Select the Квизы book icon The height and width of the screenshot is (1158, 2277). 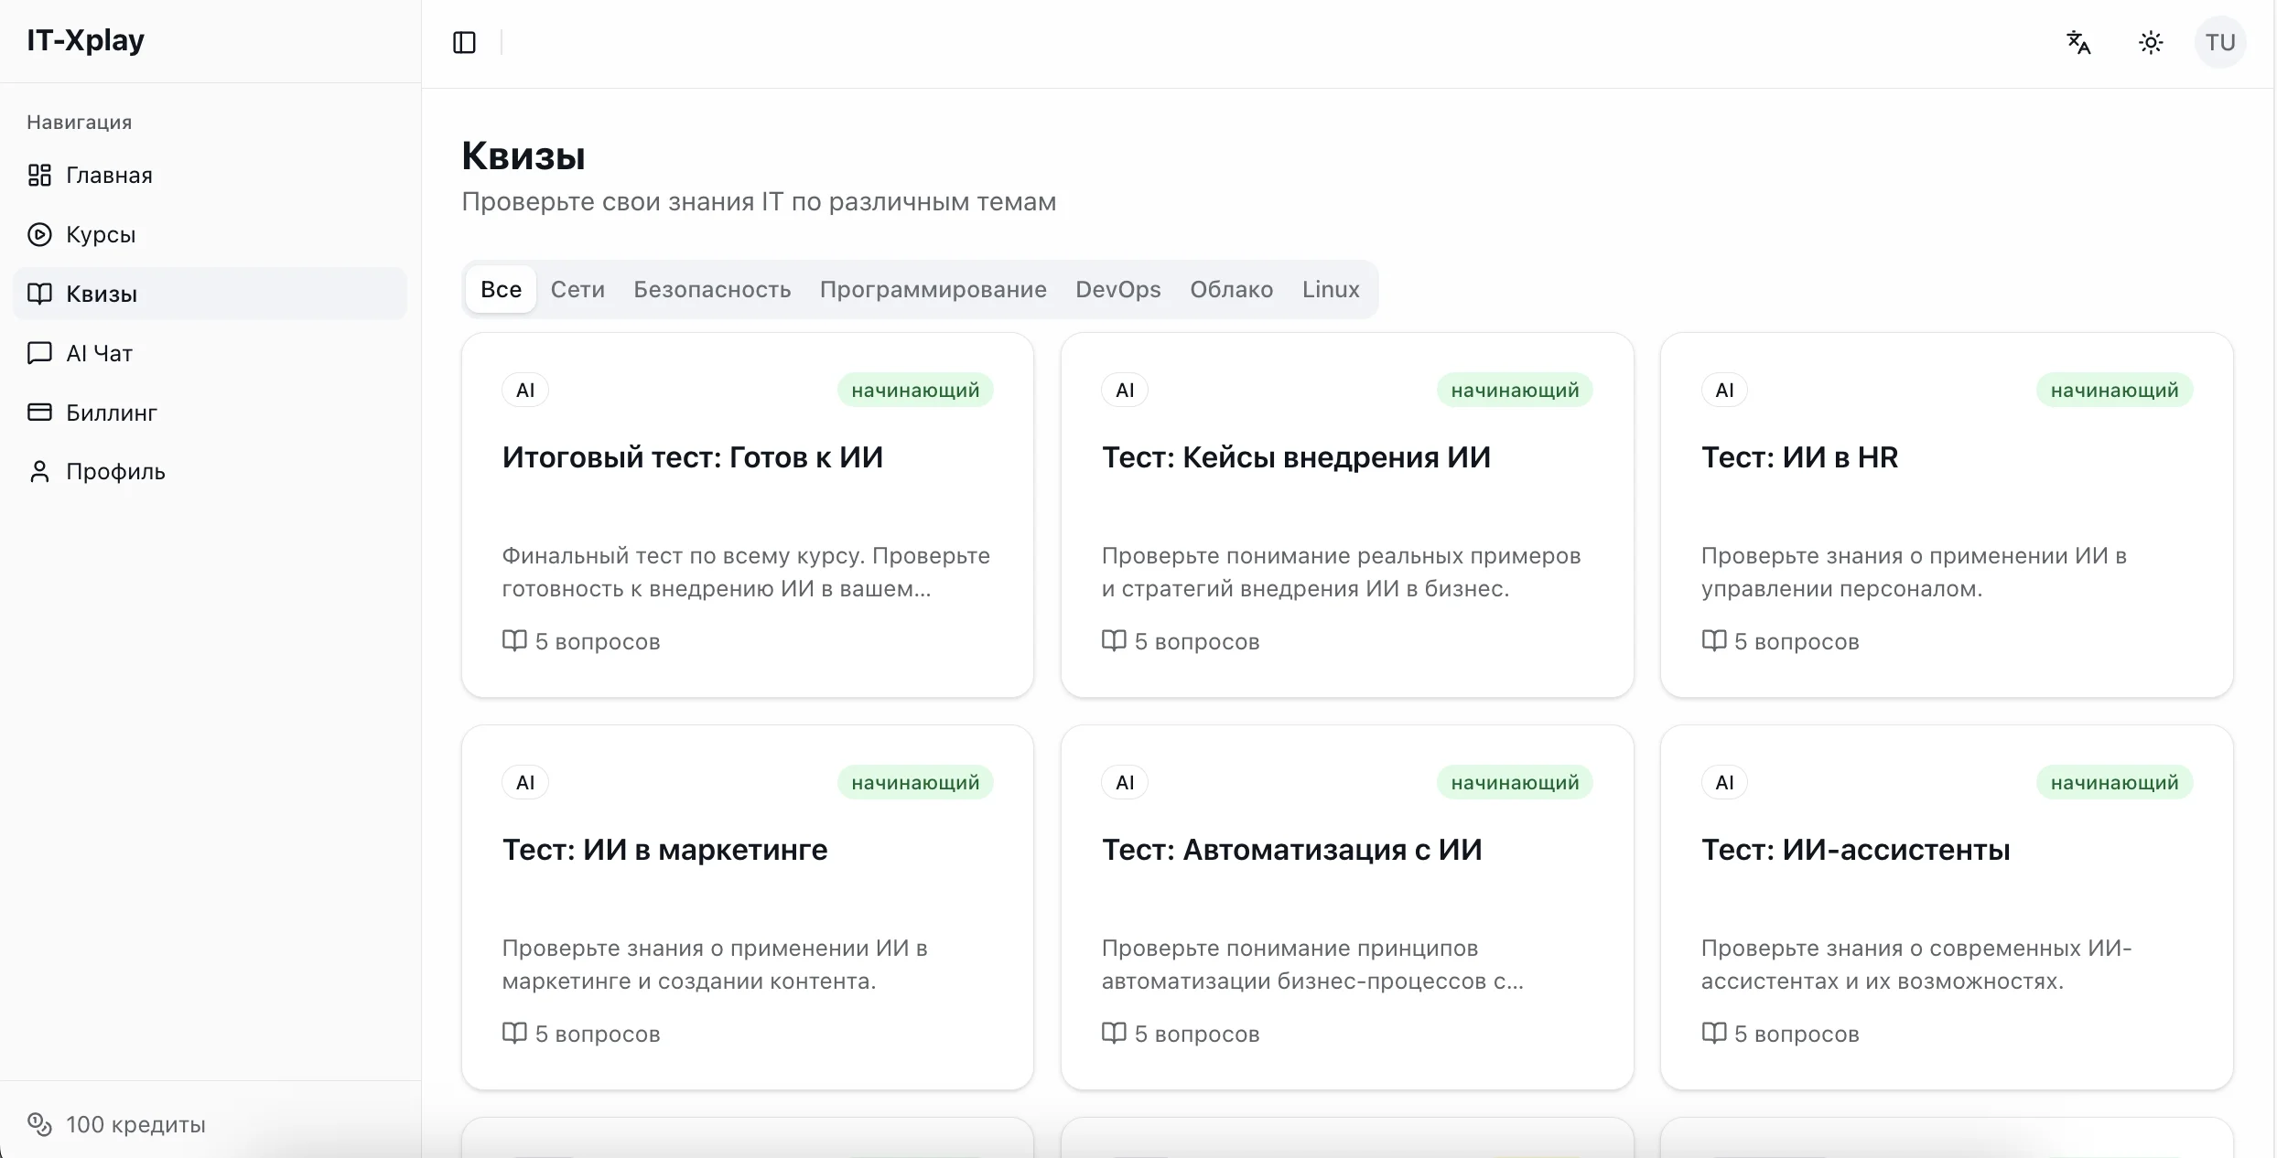point(40,293)
